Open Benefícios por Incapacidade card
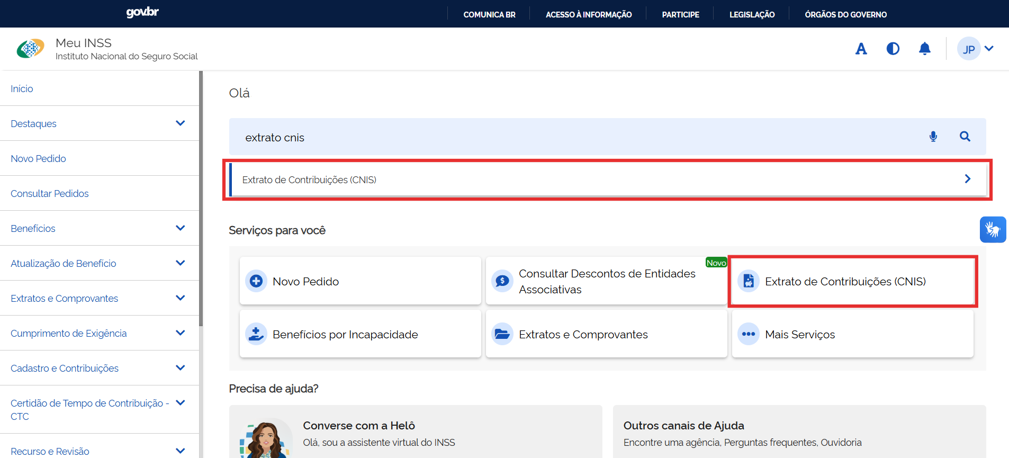 tap(360, 334)
